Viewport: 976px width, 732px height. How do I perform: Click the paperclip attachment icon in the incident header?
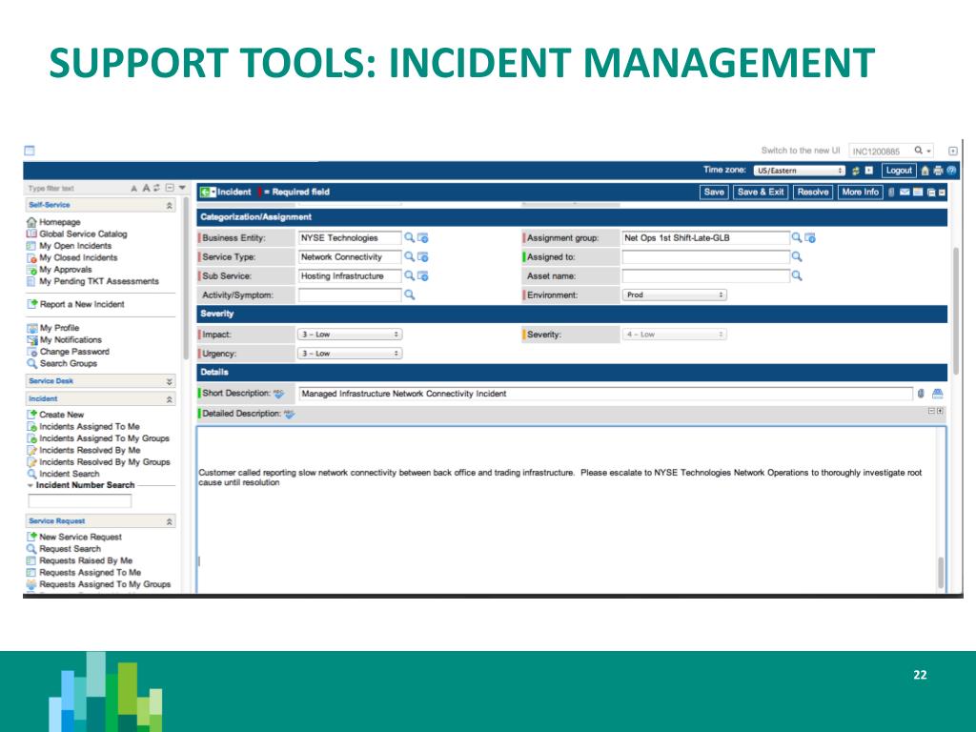click(x=891, y=192)
